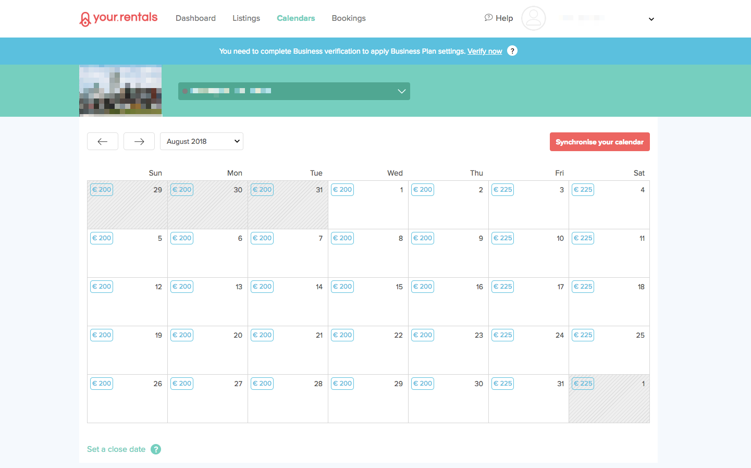Image resolution: width=751 pixels, height=468 pixels.
Task: Select day number 19 in the calendar
Action: click(x=158, y=335)
